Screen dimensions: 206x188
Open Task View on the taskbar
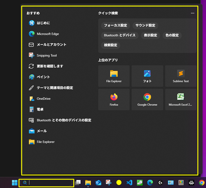(x=78, y=183)
